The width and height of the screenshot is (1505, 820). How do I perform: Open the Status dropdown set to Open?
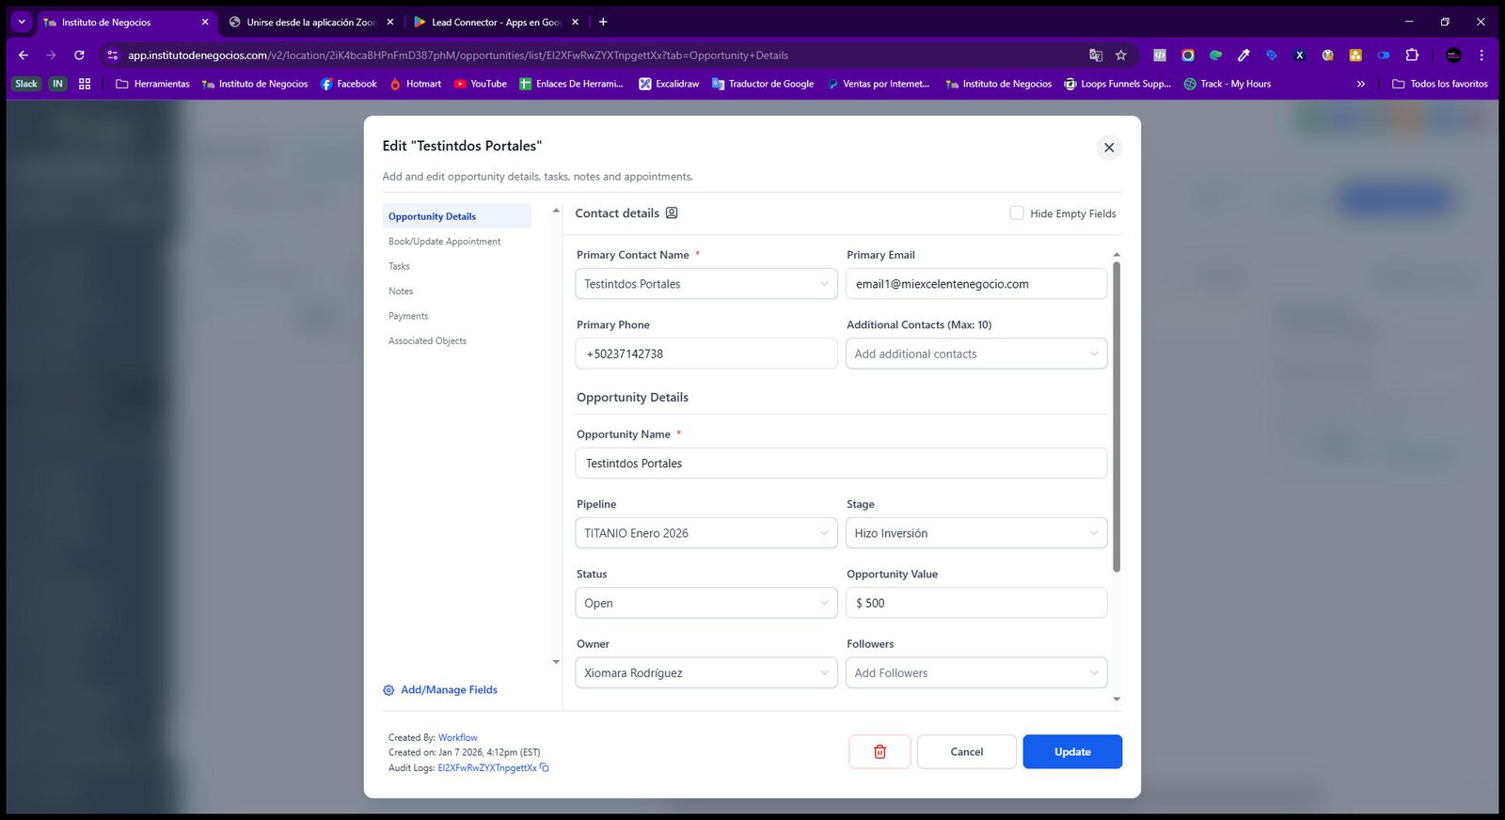click(706, 603)
